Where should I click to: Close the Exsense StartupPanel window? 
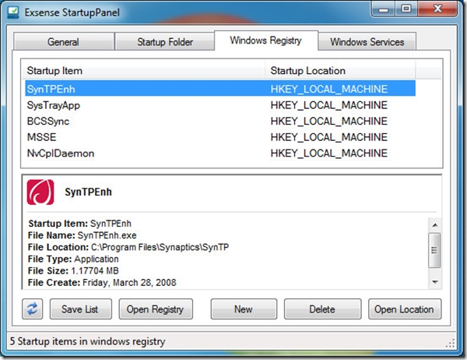coord(437,9)
